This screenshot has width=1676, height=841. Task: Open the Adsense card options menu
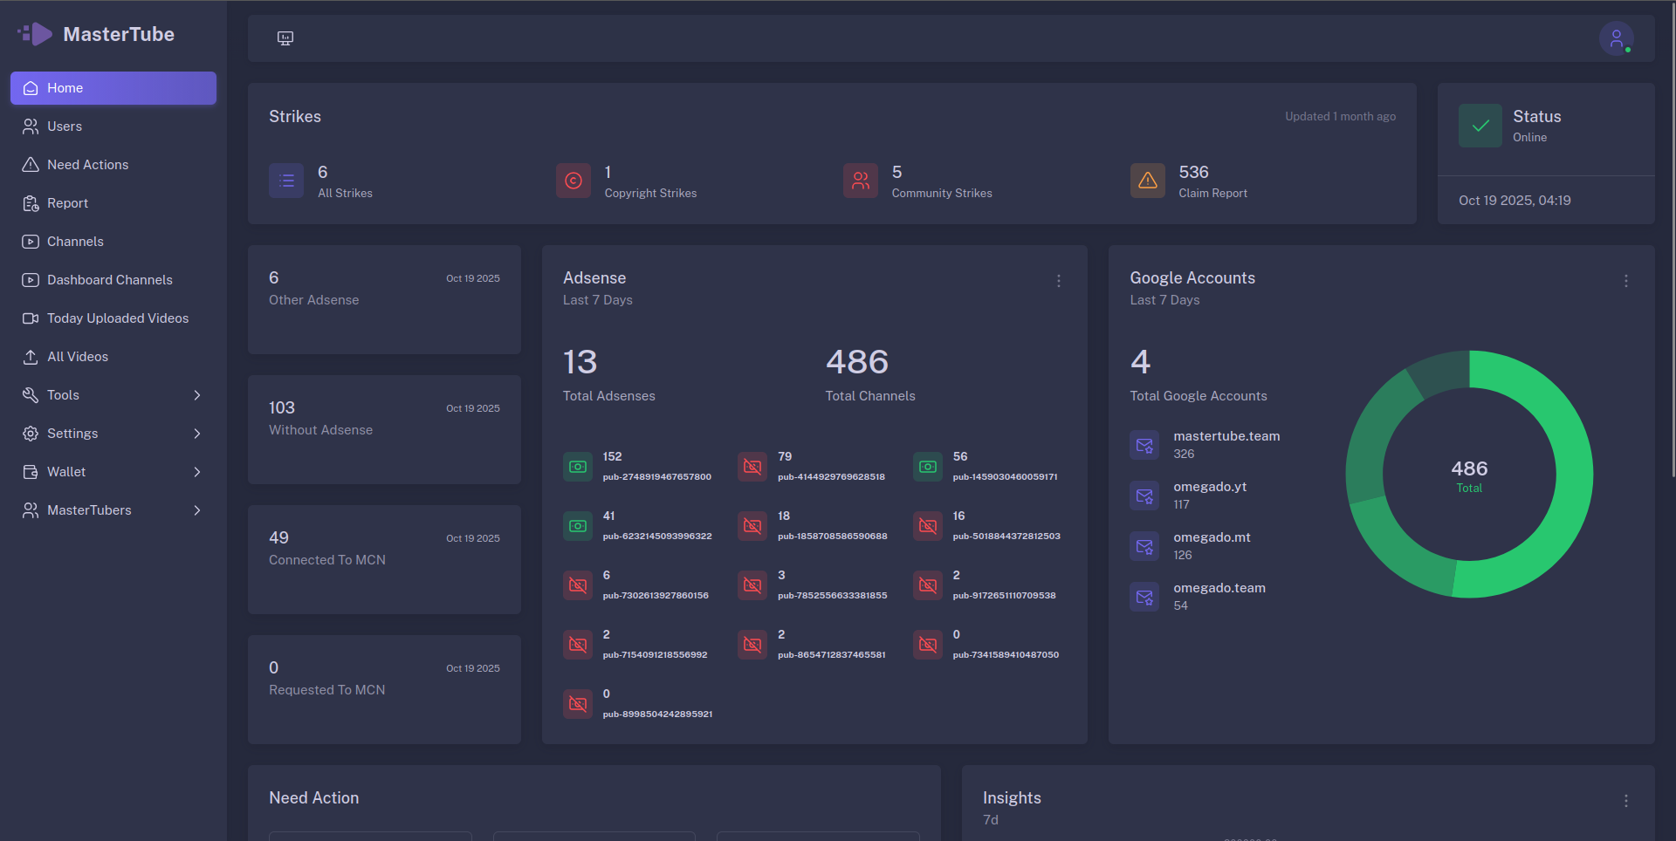1058,281
